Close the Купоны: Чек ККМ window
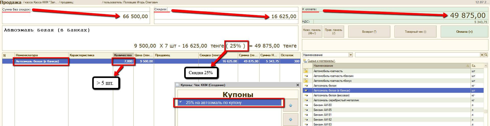Viewport: 490px width, 126px height. point(298,85)
